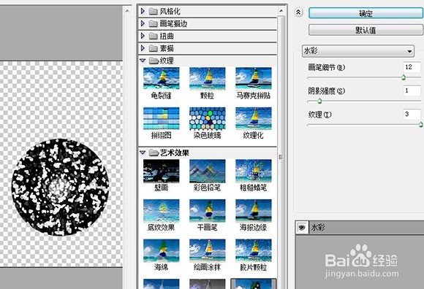Expand the 扭曲 filter folder

pyautogui.click(x=143, y=36)
